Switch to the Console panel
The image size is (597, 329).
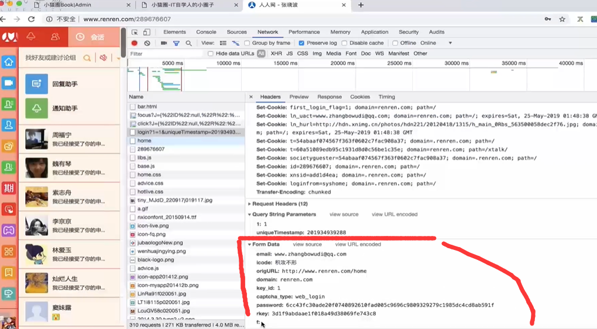206,32
